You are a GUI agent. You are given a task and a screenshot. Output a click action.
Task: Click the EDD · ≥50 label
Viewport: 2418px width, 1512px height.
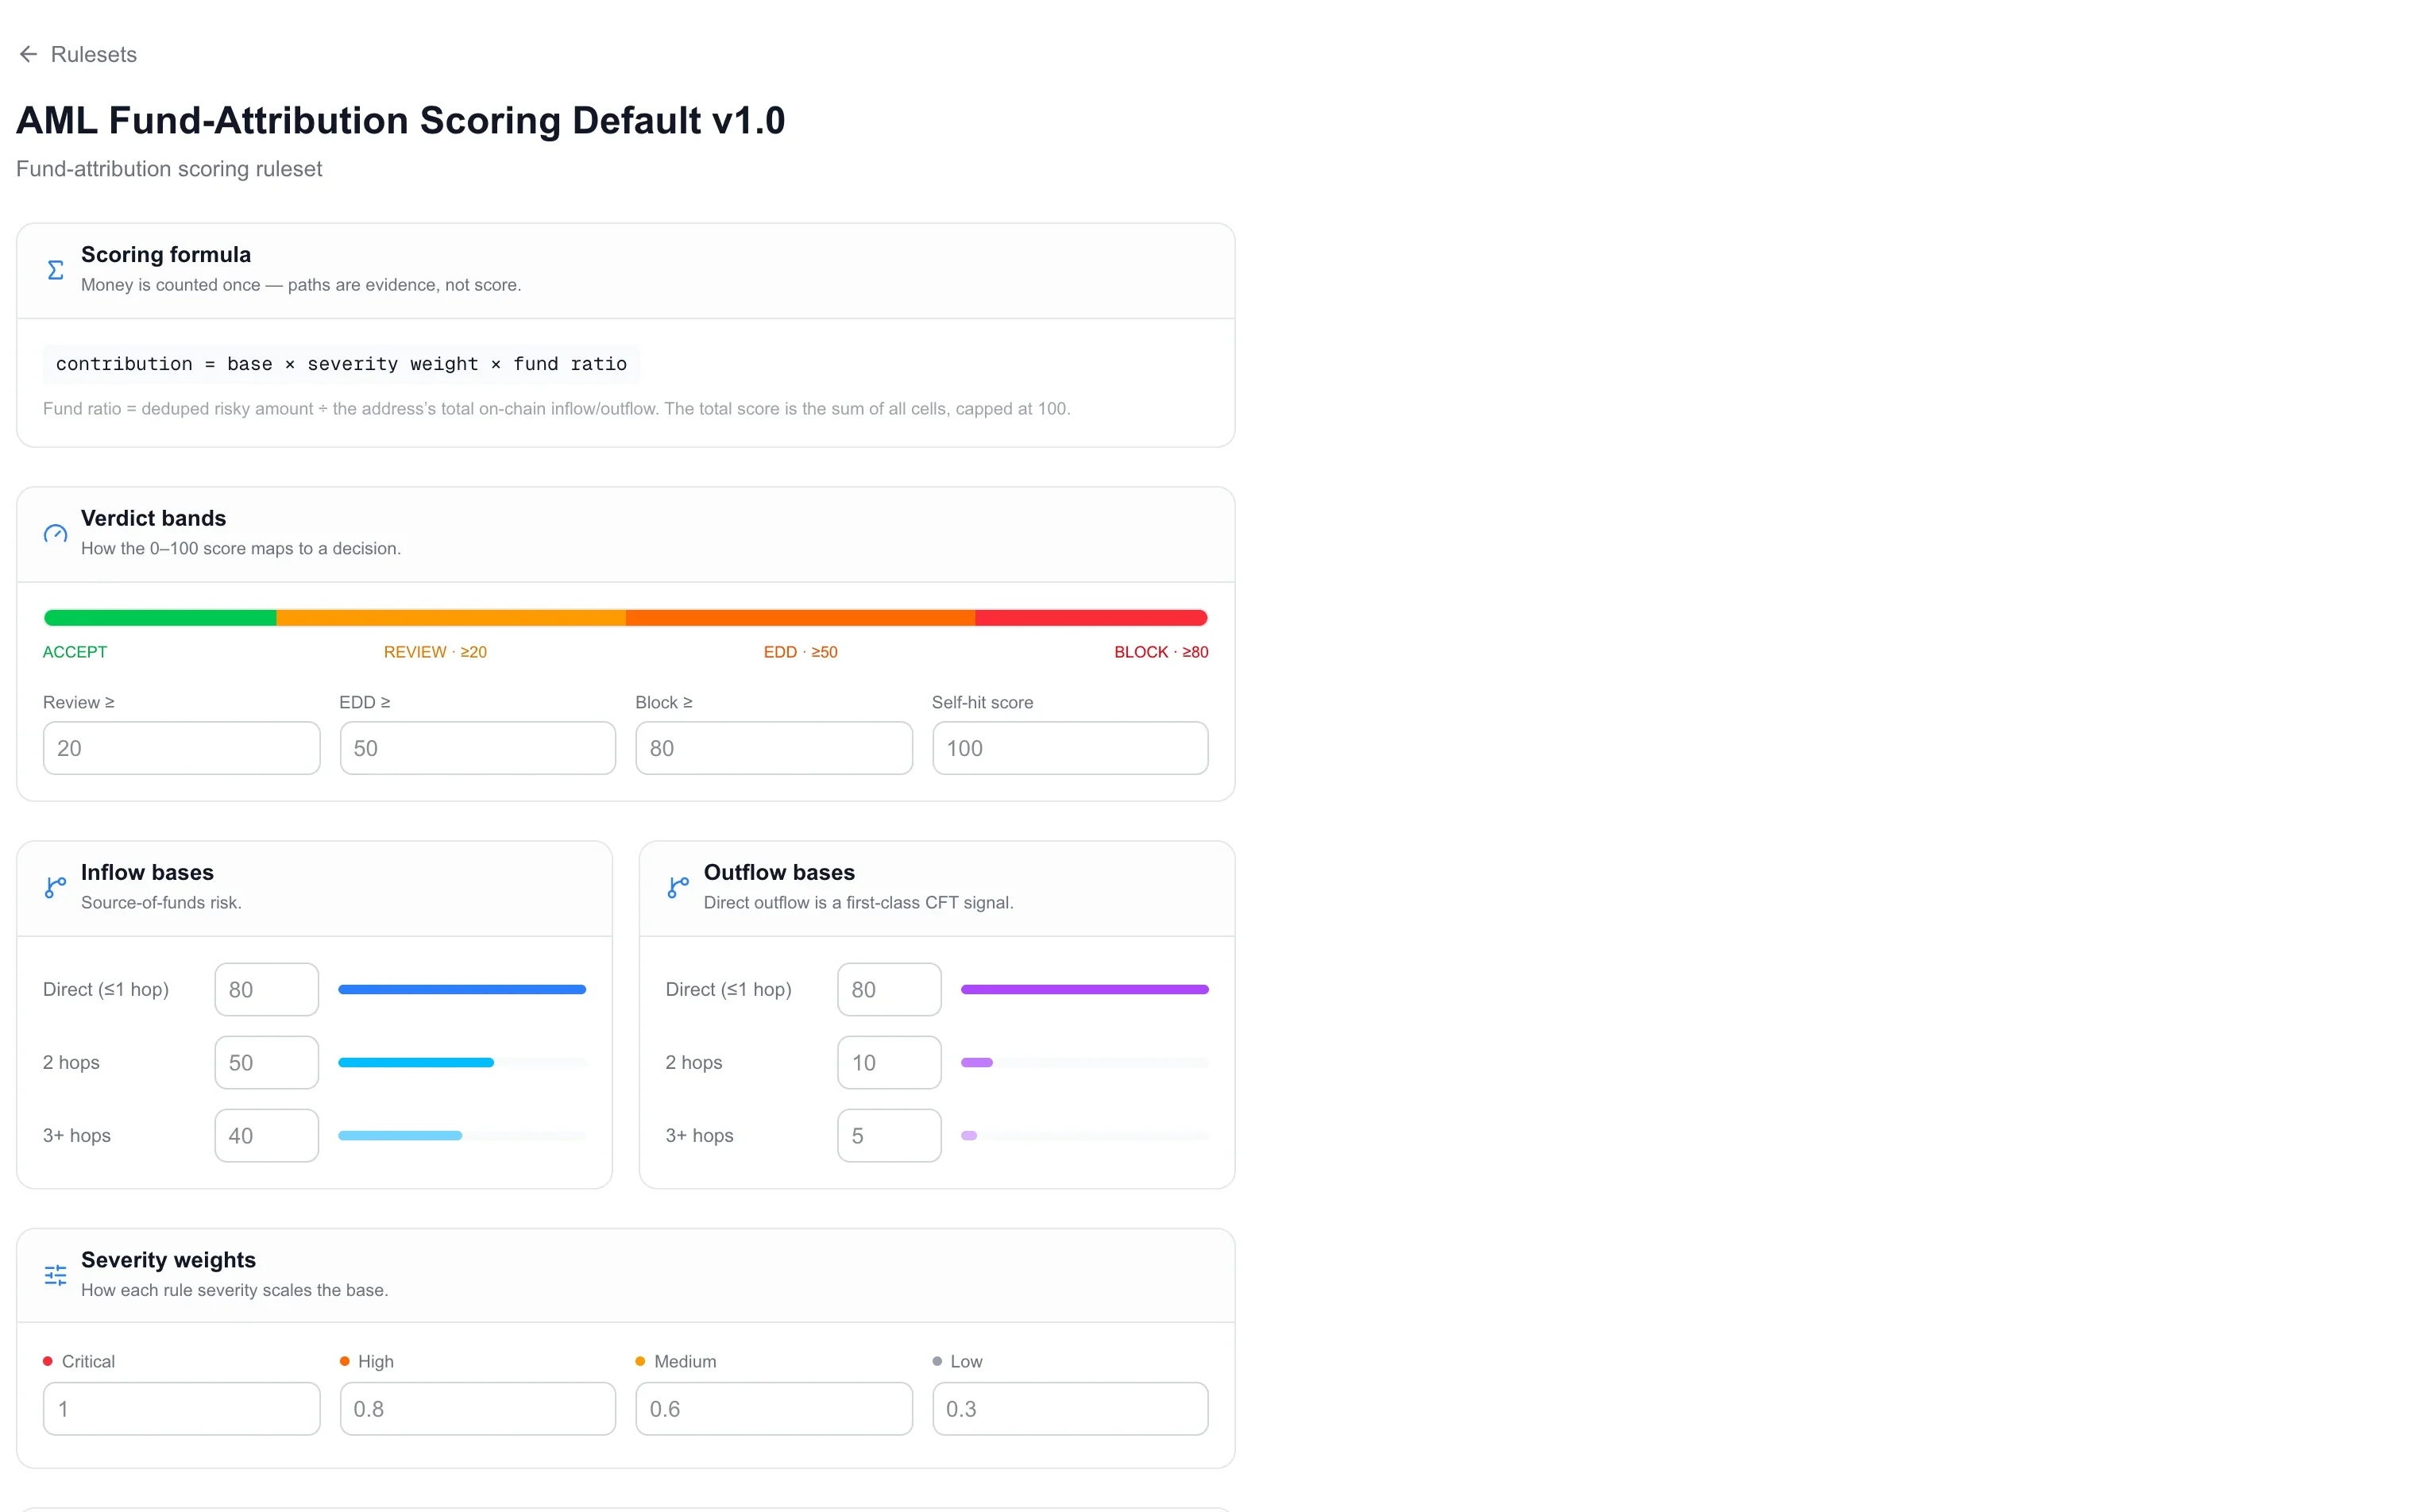(x=800, y=652)
